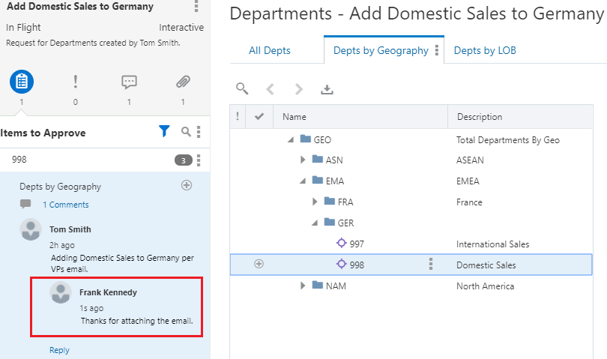Download the viewpoint using download icon
This screenshot has width=607, height=359.
tap(327, 89)
